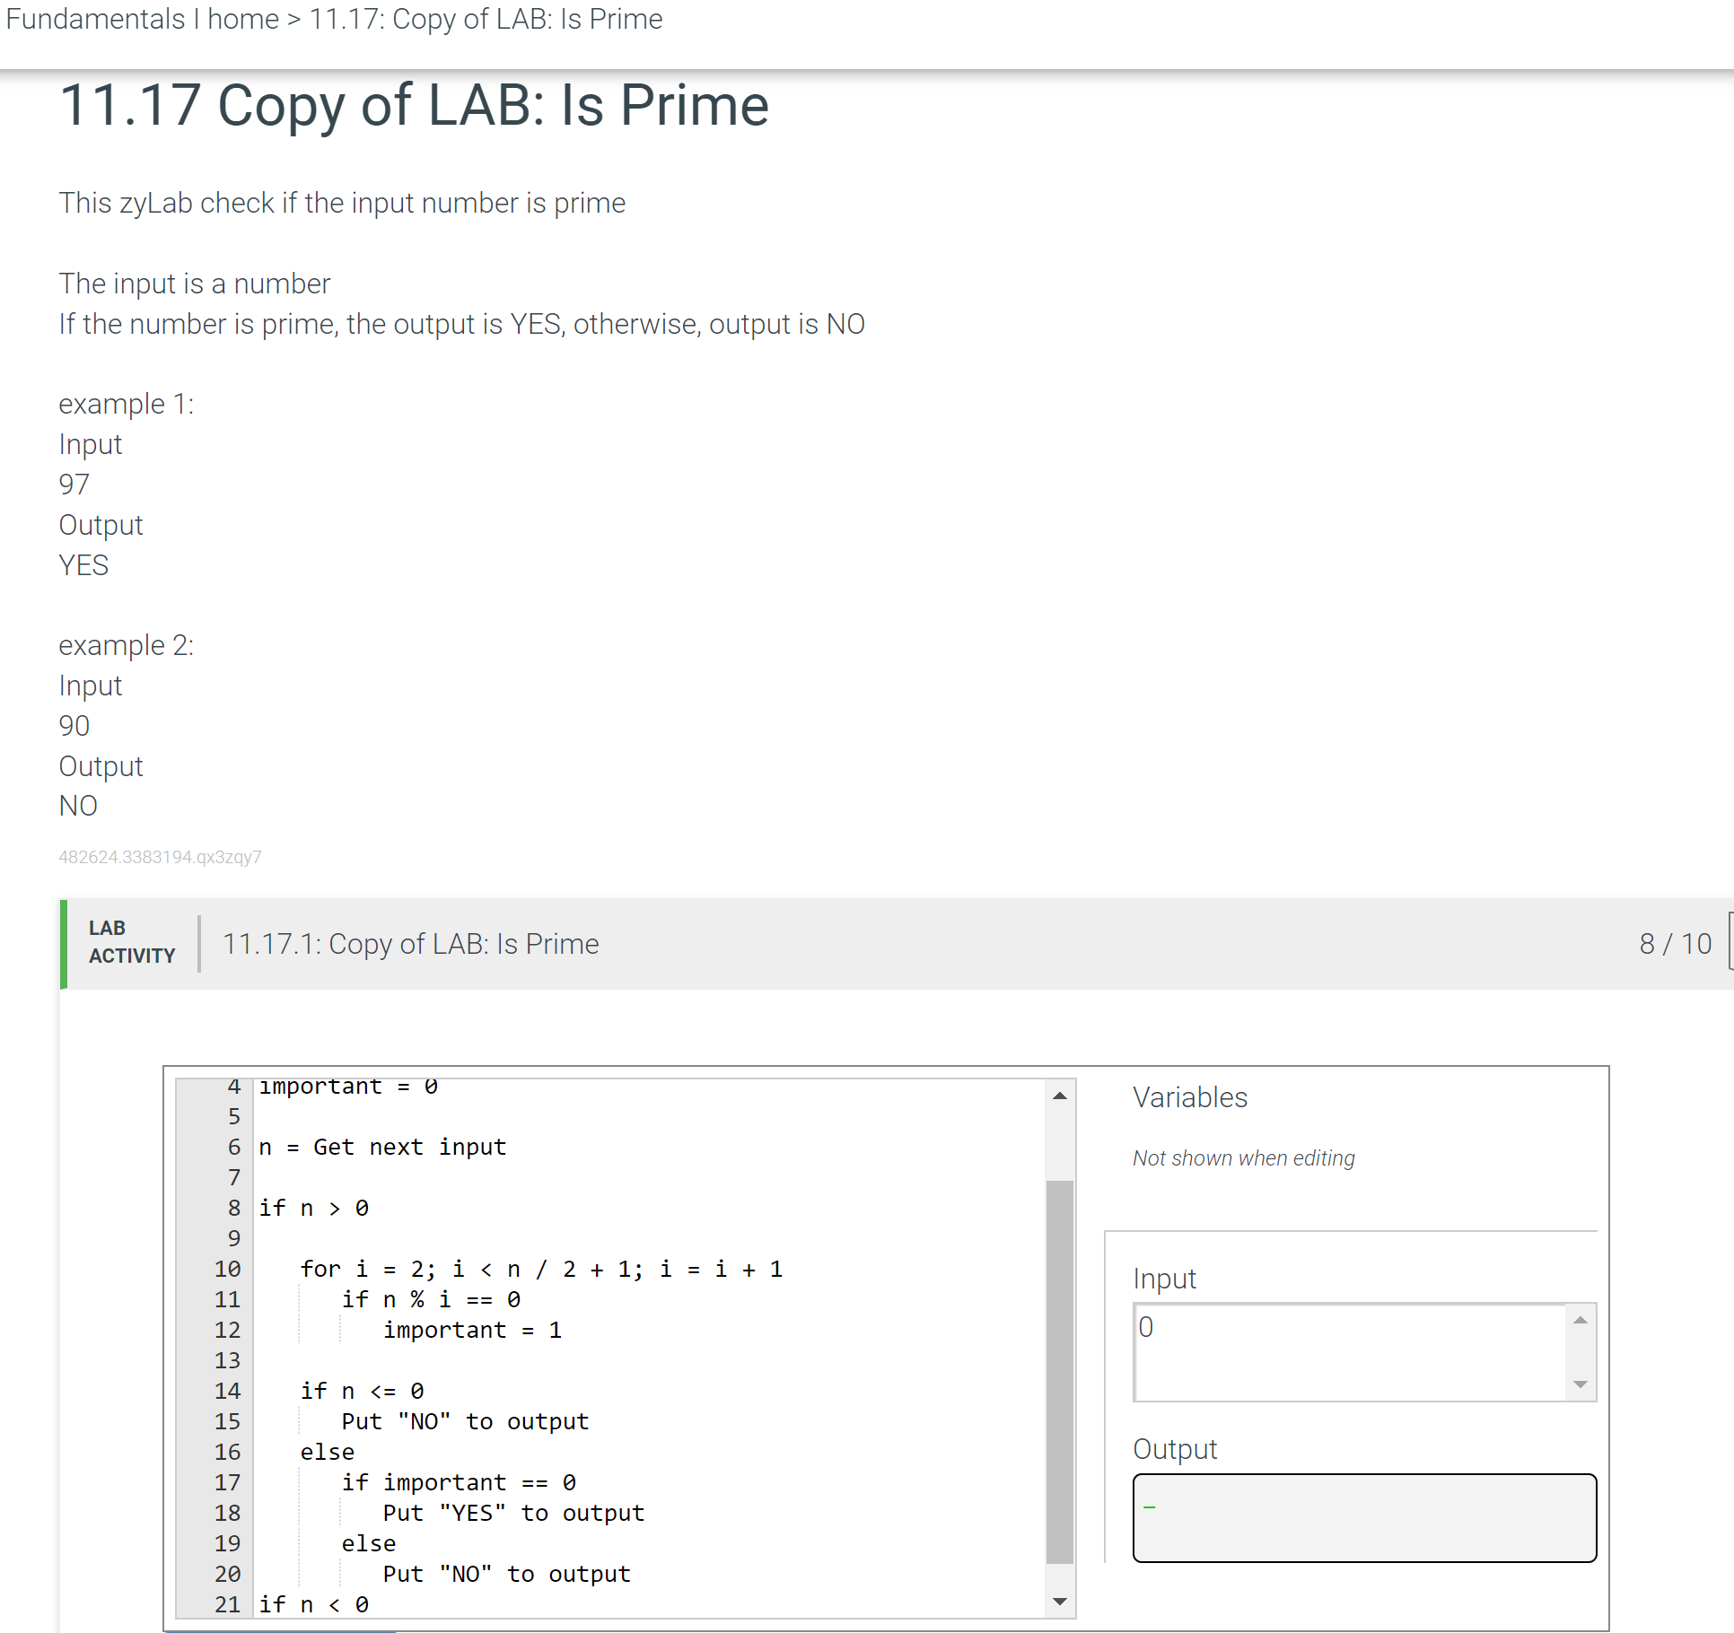Click line number 14 in the gutter
This screenshot has width=1734, height=1633.
(x=227, y=1392)
